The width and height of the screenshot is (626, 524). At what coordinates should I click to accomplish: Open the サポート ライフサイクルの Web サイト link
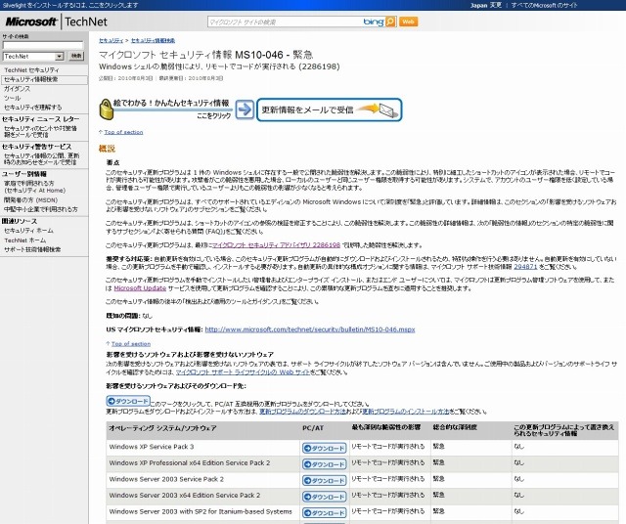243,372
